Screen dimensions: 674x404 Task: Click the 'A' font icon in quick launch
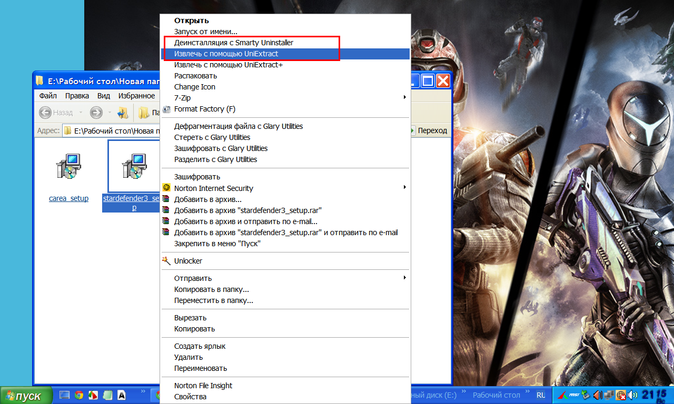[x=121, y=395]
